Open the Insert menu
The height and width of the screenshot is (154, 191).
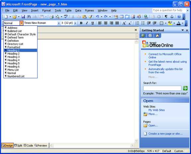tap(35, 11)
